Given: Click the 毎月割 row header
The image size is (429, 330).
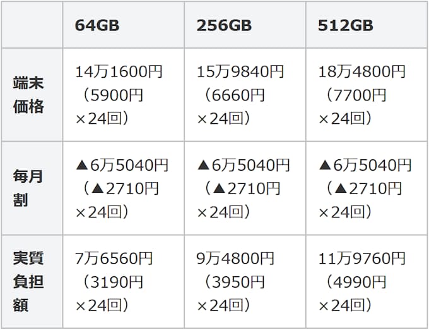Looking at the screenshot, I should click(29, 188).
